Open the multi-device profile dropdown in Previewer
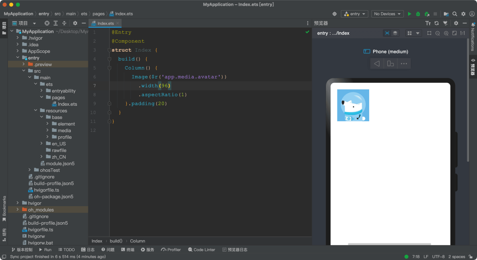The image size is (477, 260). pos(413,33)
